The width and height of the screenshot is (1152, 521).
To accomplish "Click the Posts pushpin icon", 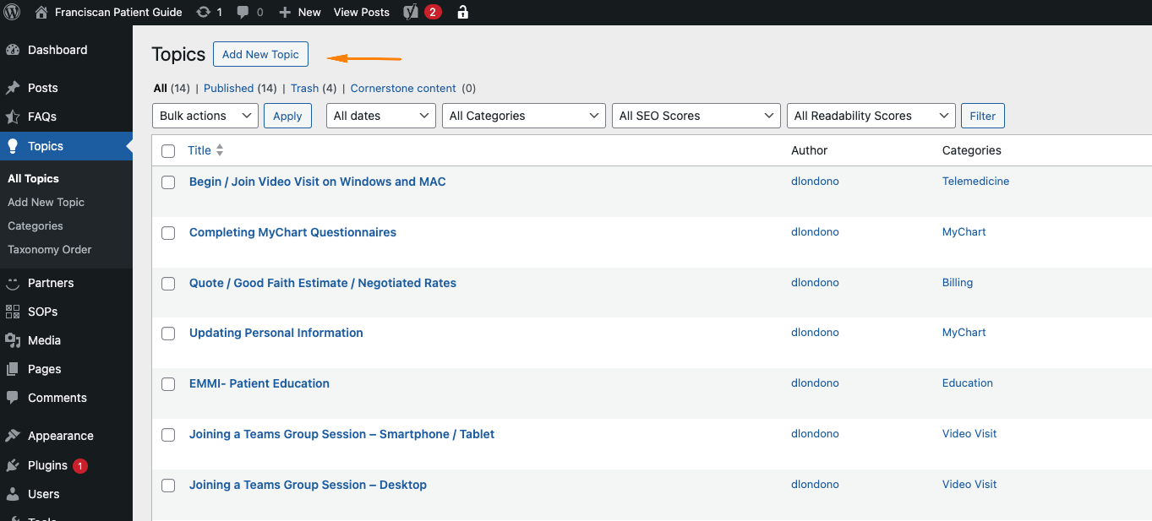I will [x=13, y=88].
